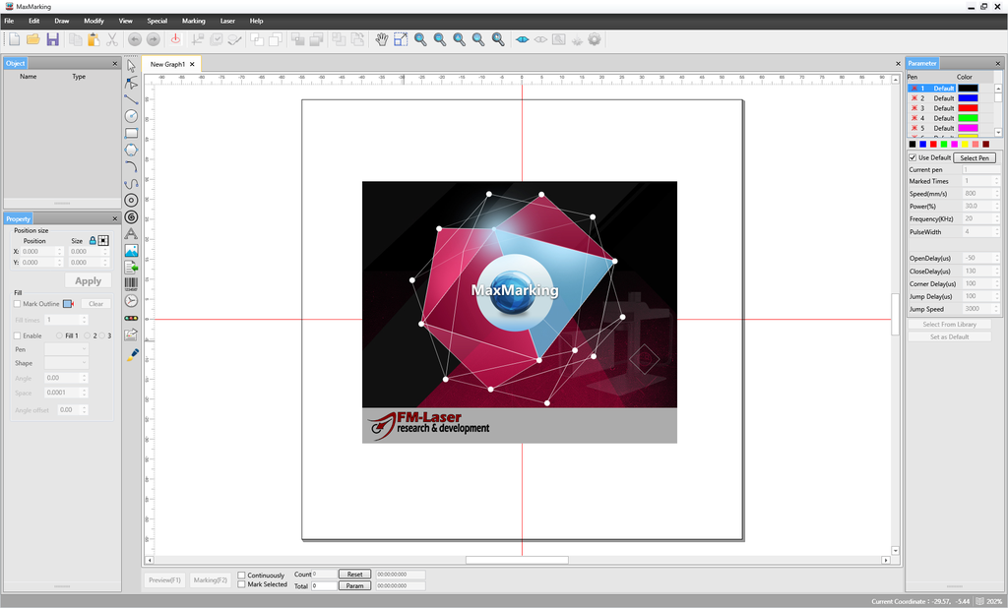Insert a picture with the image tool
The height and width of the screenshot is (608, 1008).
pos(131,251)
